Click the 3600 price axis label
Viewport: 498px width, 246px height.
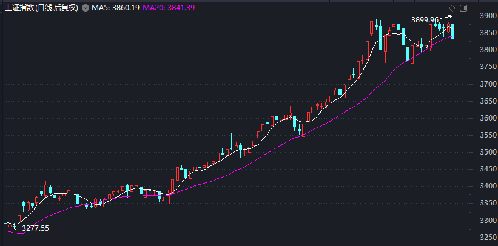(x=488, y=118)
